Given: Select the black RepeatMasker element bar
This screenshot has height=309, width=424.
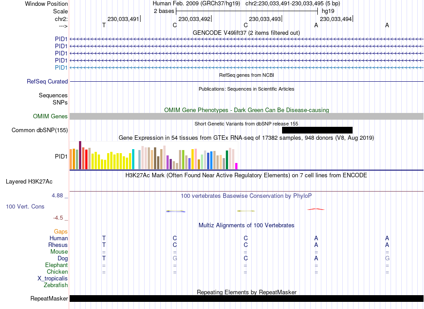Looking at the screenshot, I should pos(246,298).
